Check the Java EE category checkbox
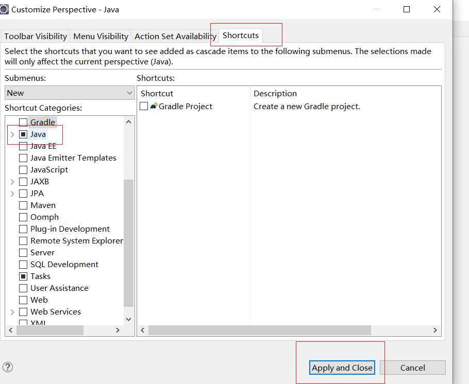This screenshot has height=384, width=469. (23, 146)
